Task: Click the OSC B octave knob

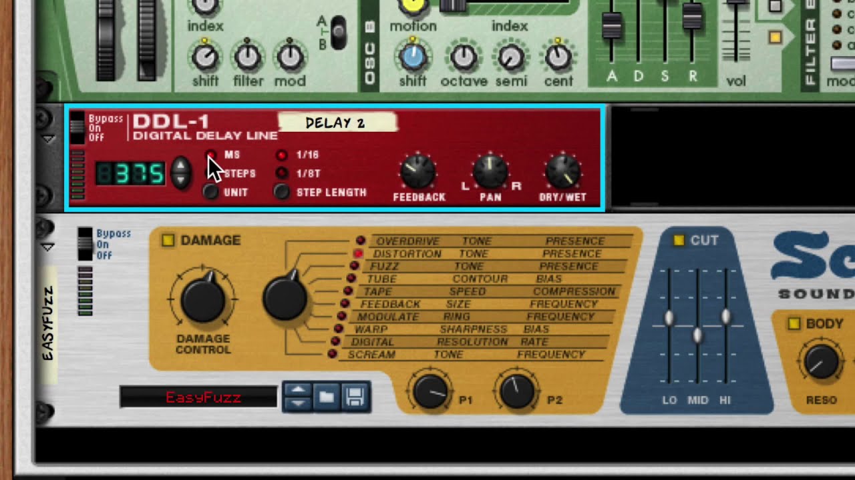Action: tap(464, 58)
